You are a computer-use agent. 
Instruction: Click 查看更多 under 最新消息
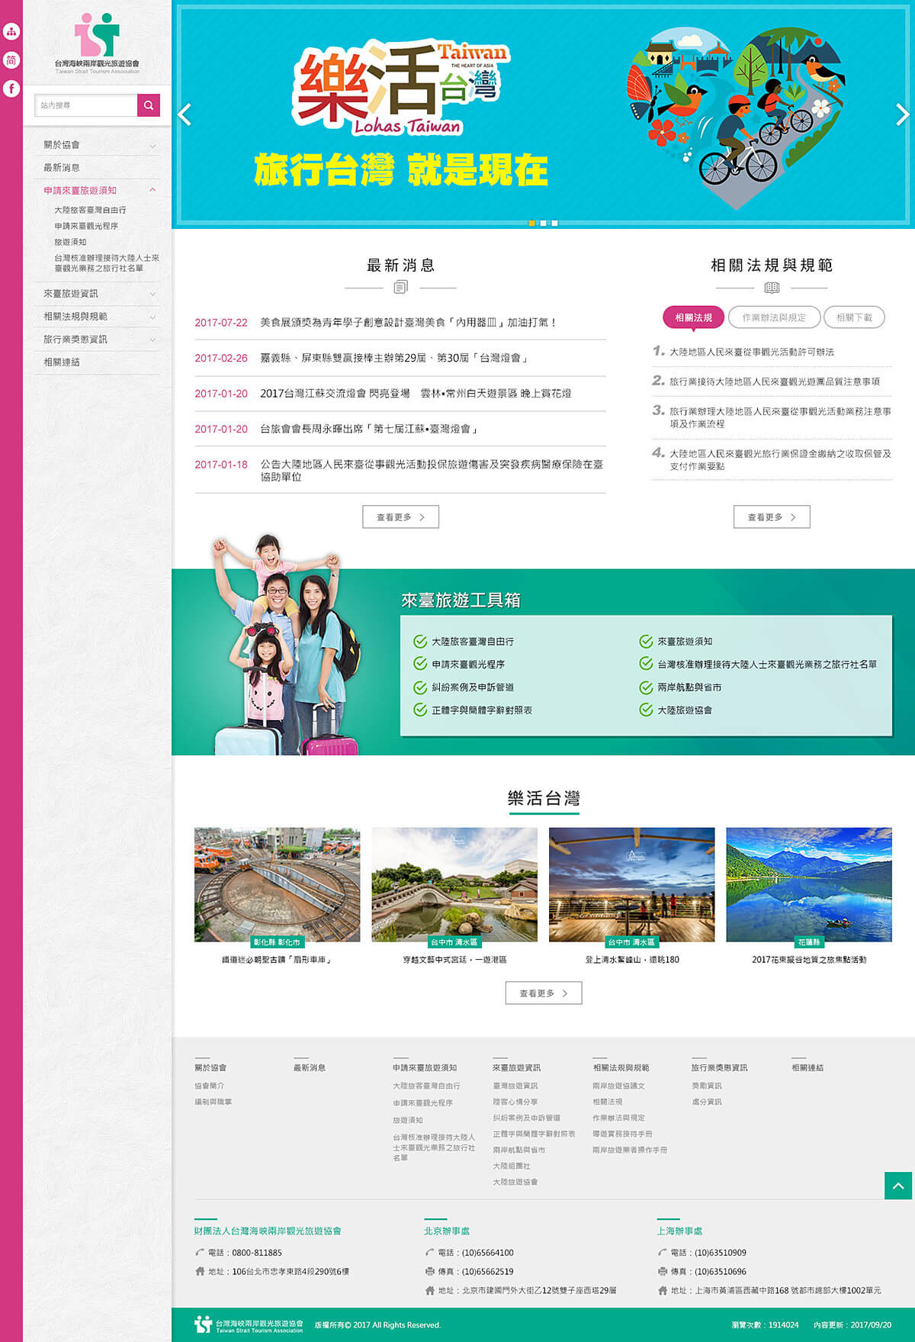pyautogui.click(x=400, y=517)
